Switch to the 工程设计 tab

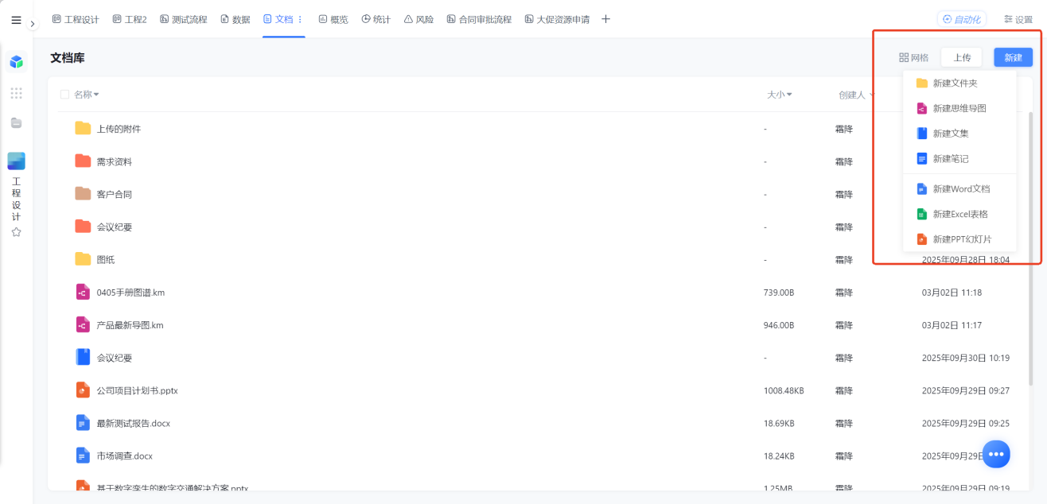point(76,19)
